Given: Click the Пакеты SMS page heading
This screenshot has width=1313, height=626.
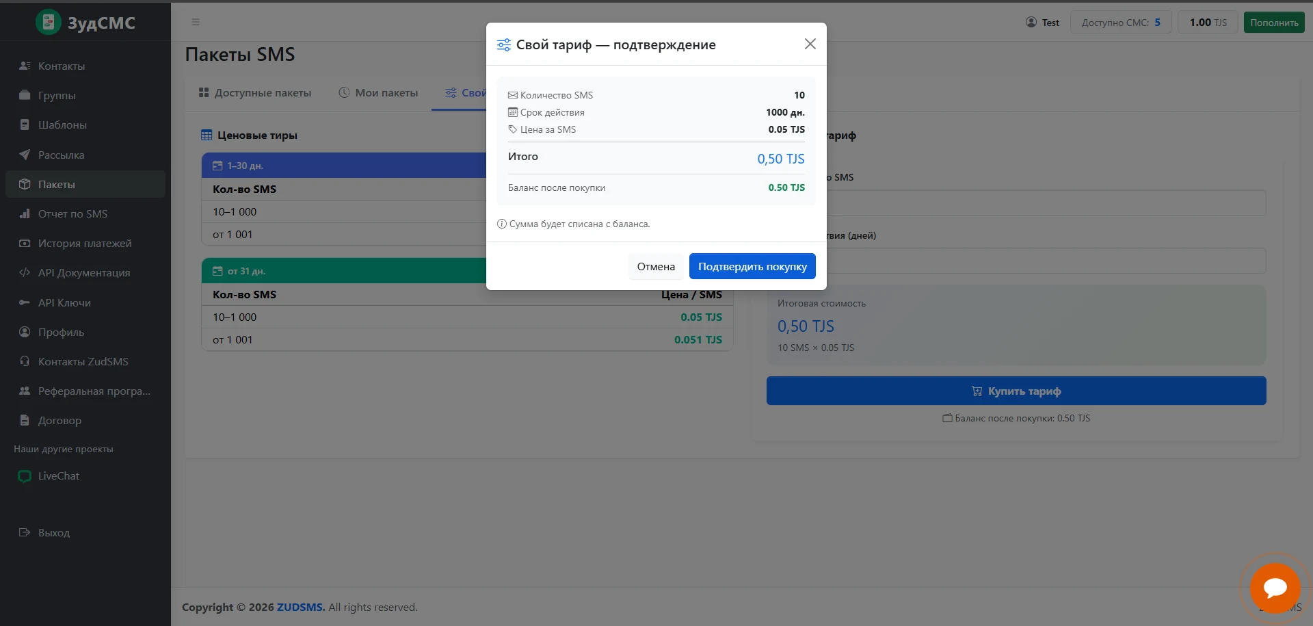Looking at the screenshot, I should 240,54.
